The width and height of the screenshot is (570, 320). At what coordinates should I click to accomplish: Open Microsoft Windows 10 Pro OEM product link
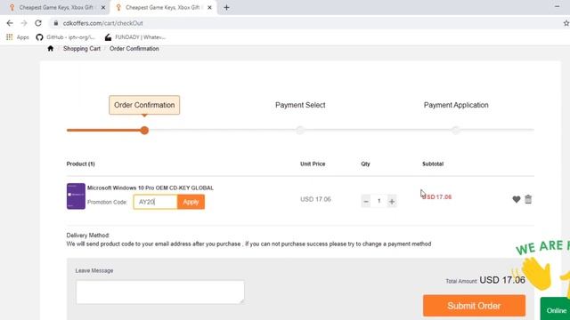click(151, 188)
